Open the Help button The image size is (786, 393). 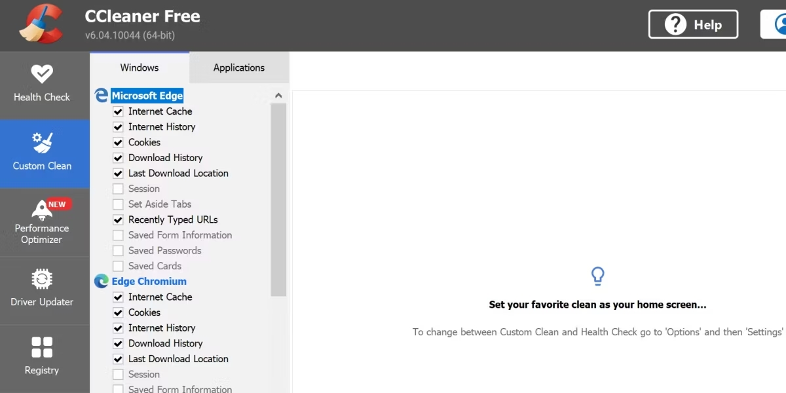(693, 25)
